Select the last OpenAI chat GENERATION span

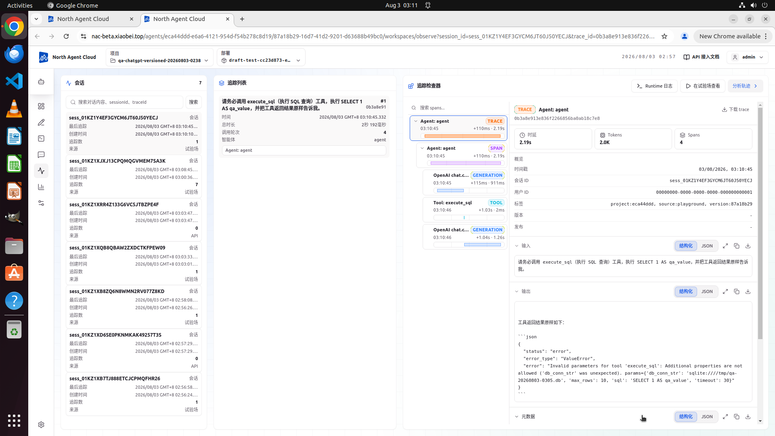(x=465, y=237)
